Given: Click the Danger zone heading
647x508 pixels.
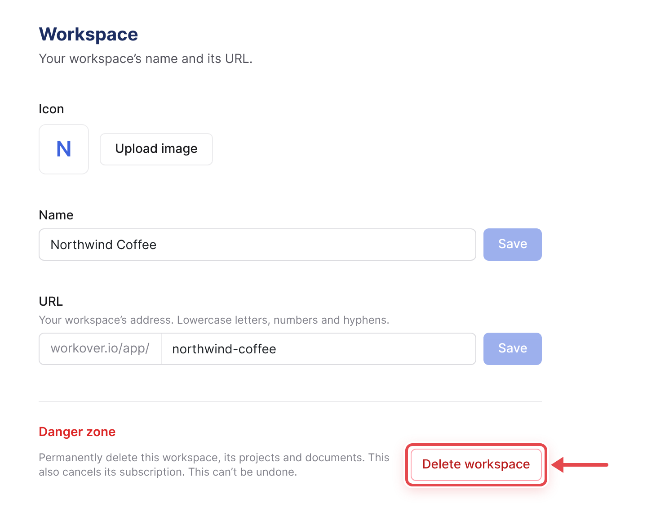Looking at the screenshot, I should click(77, 432).
